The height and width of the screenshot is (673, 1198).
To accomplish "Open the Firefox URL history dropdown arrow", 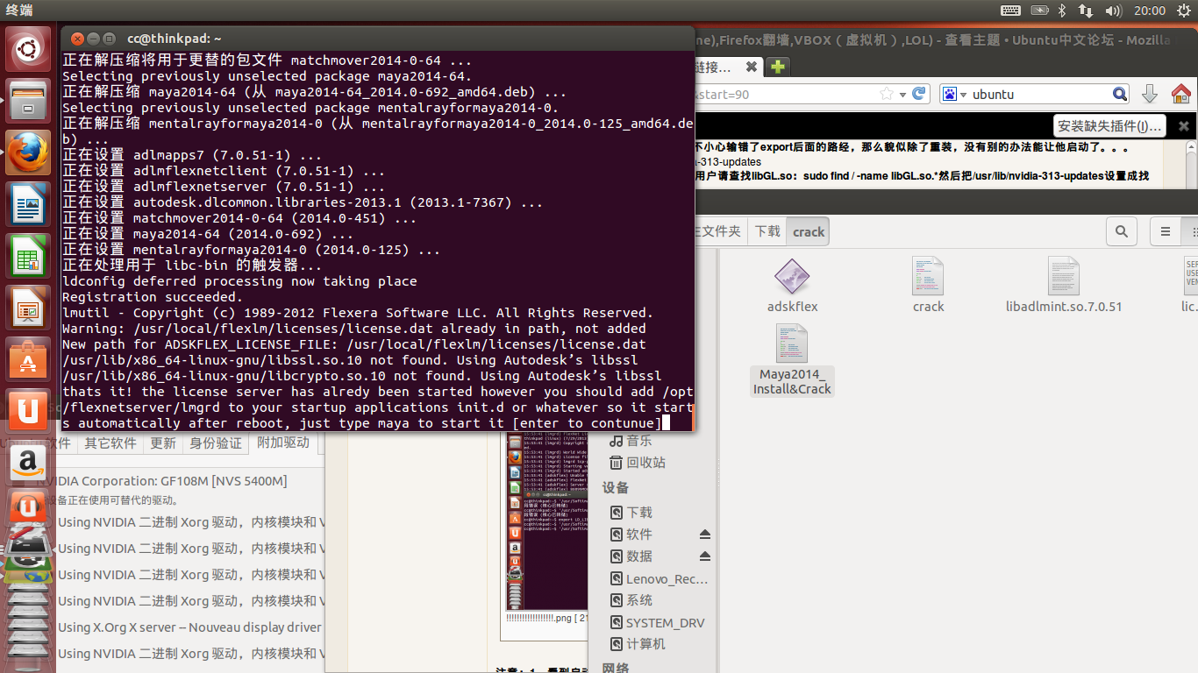I will (x=902, y=94).
